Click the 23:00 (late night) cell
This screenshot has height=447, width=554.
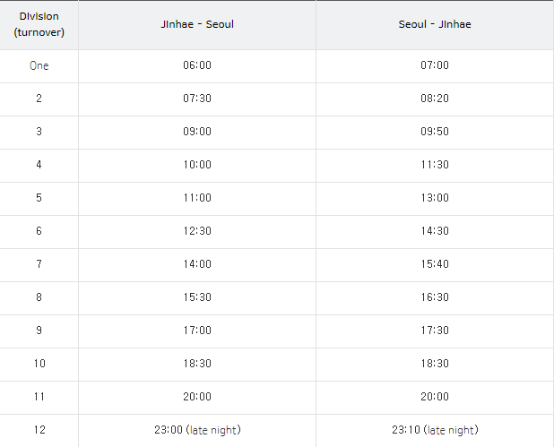(197, 430)
